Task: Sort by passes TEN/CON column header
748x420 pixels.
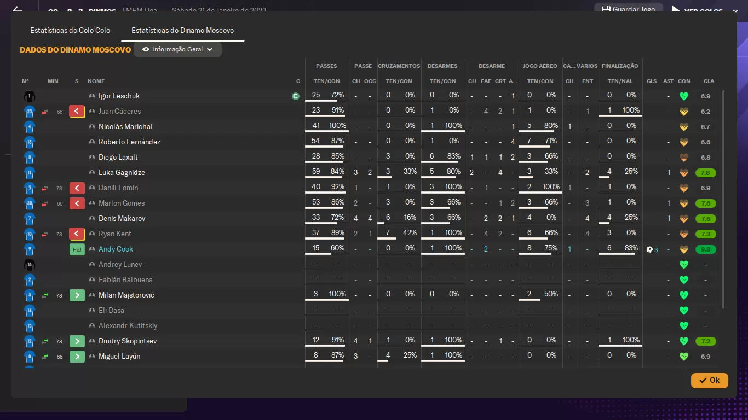Action: (x=326, y=81)
